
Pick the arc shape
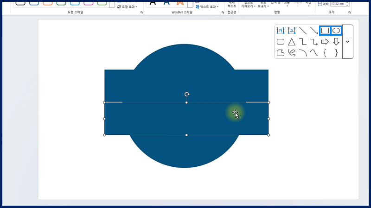[x=303, y=53]
